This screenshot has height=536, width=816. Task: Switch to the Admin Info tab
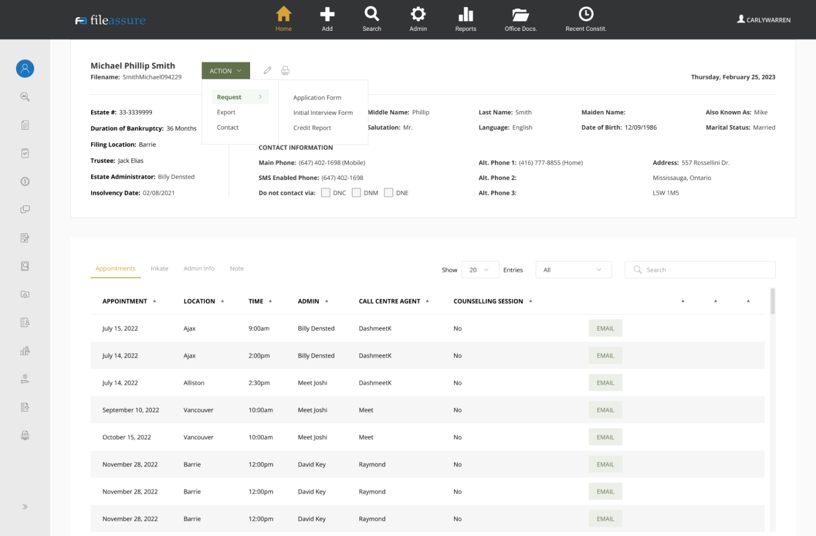199,269
